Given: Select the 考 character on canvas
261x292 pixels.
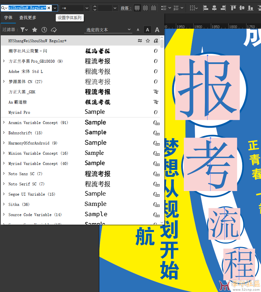Looking at the screenshot, I should pos(210,164).
